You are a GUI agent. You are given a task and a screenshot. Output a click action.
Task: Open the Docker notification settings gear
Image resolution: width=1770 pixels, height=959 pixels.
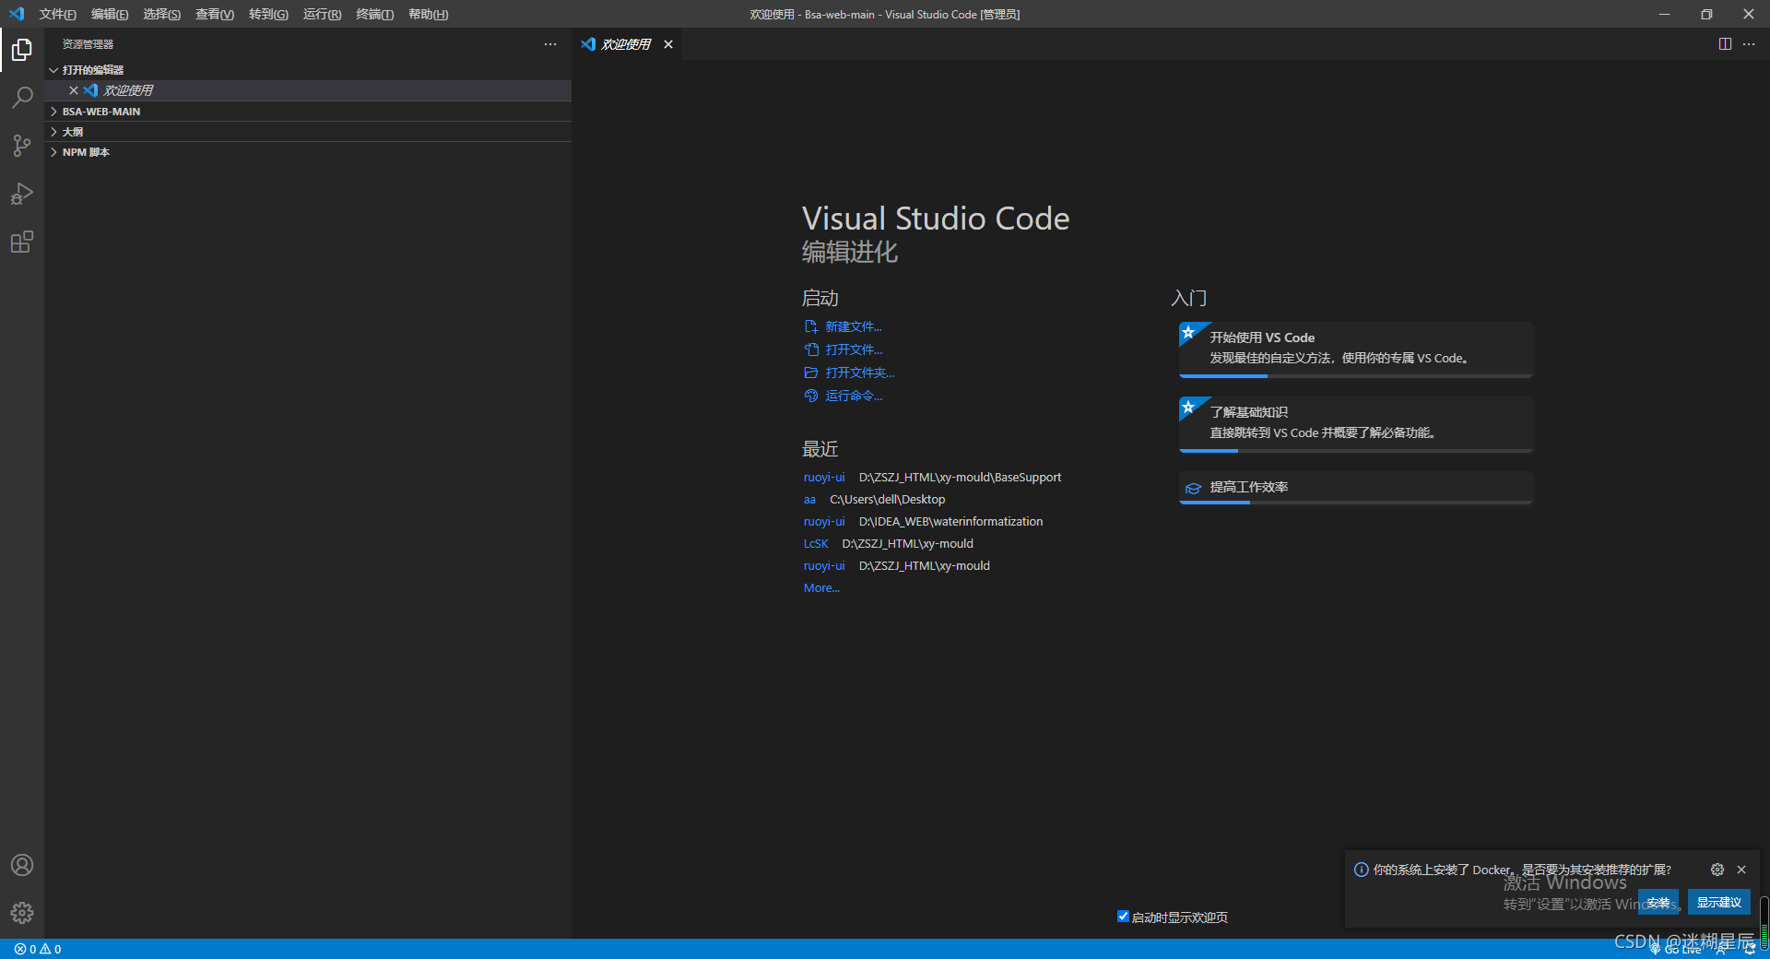[1717, 870]
